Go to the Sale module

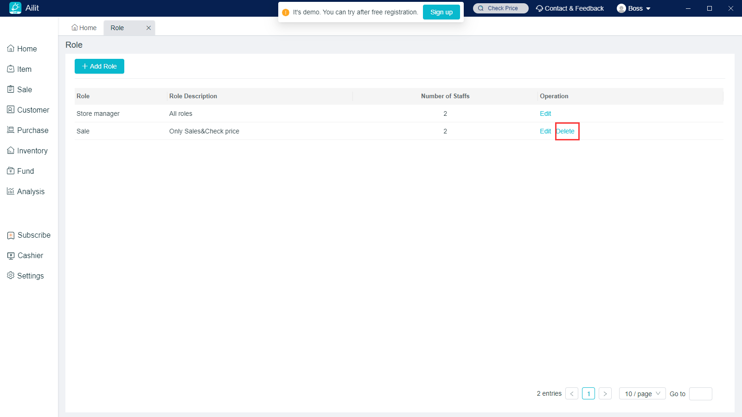click(24, 89)
